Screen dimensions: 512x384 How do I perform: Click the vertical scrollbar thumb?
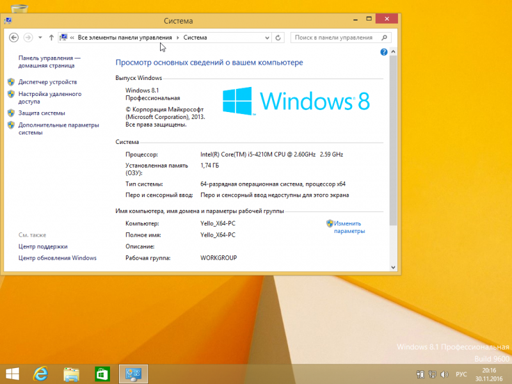[x=393, y=140]
